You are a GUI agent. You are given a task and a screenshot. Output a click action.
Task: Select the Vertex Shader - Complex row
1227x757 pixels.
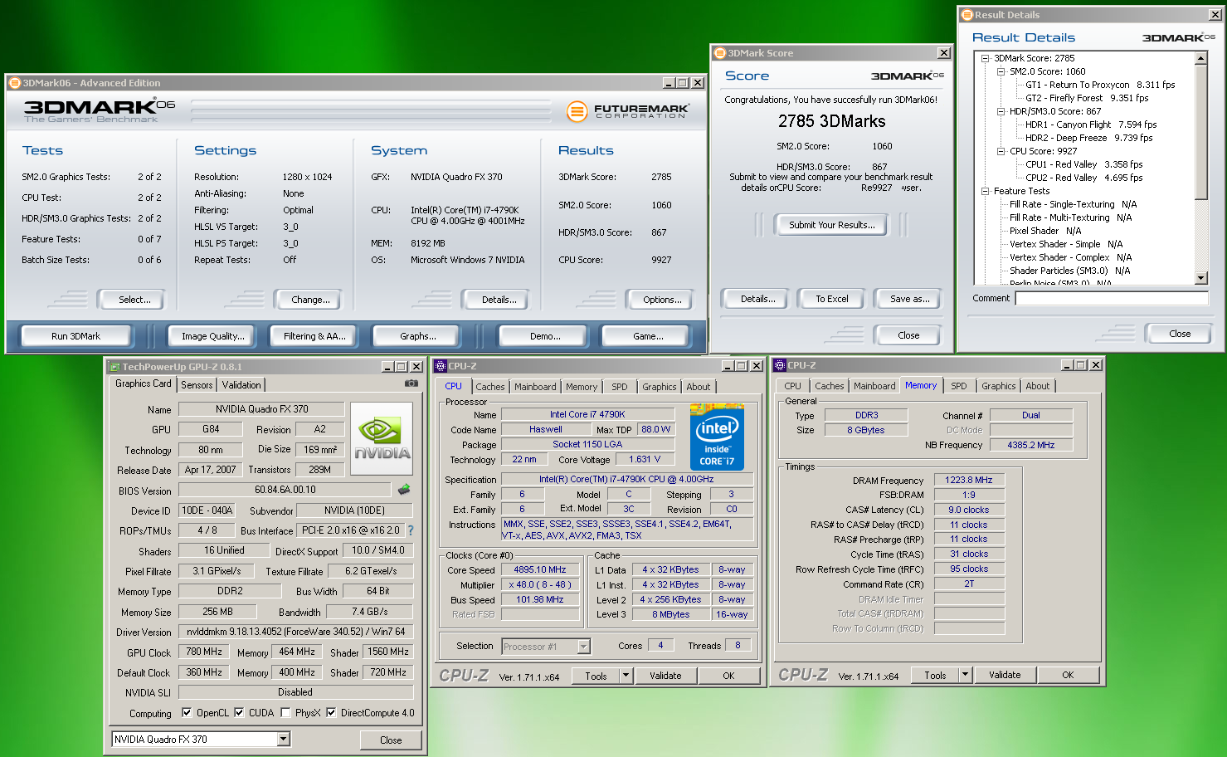(x=1070, y=257)
